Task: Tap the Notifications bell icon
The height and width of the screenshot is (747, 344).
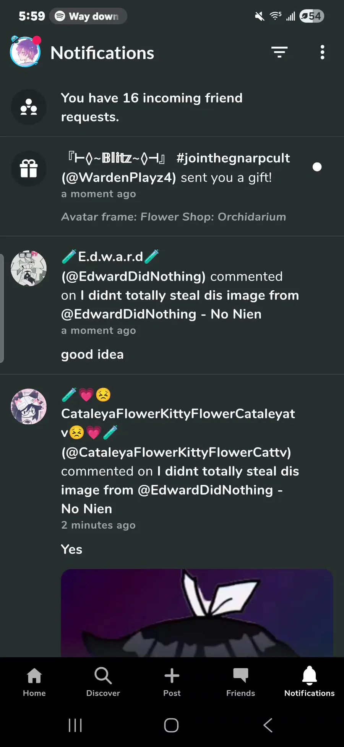Action: [310, 676]
